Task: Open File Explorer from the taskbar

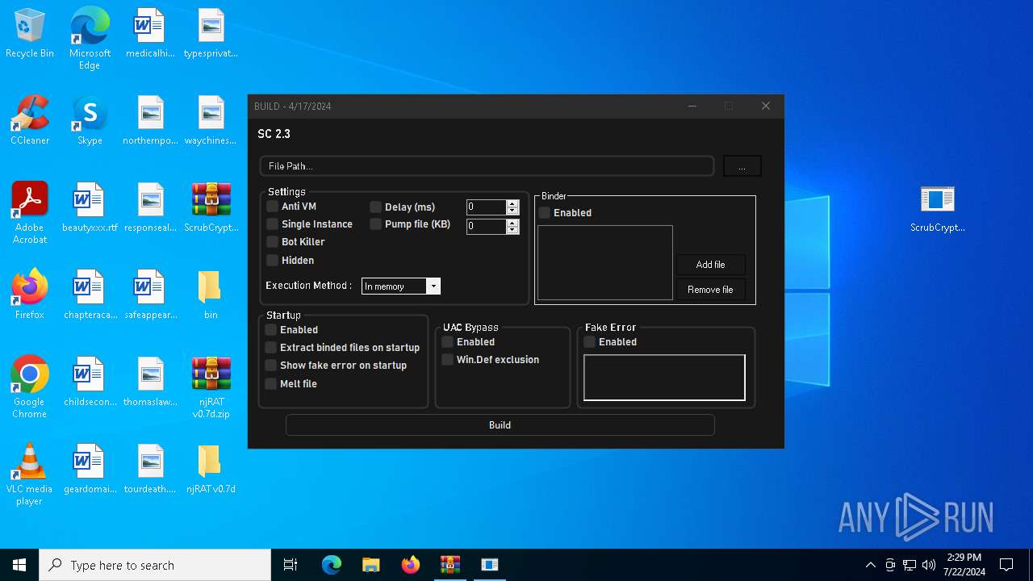Action: [x=370, y=565]
